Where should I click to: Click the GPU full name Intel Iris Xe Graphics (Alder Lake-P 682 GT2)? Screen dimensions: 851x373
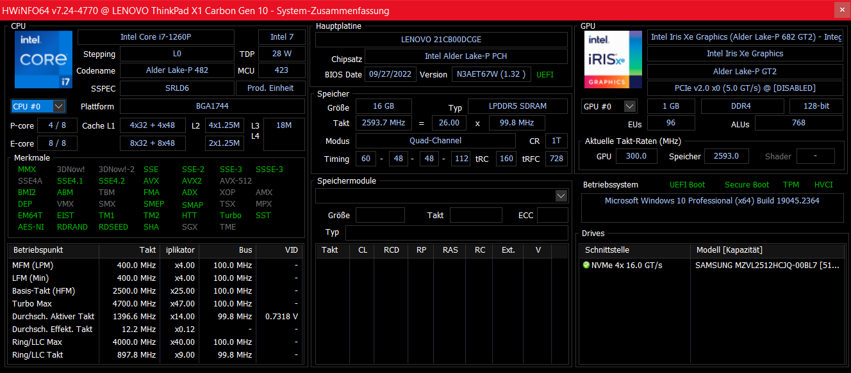[745, 37]
